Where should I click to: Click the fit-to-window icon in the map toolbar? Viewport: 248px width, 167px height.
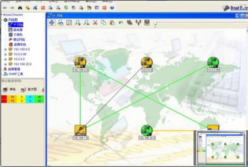click(x=69, y=23)
